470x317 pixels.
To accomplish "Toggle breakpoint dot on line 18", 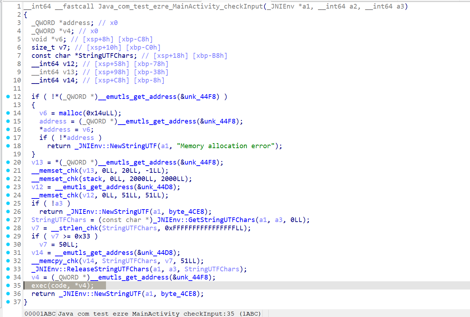I will click(8, 146).
